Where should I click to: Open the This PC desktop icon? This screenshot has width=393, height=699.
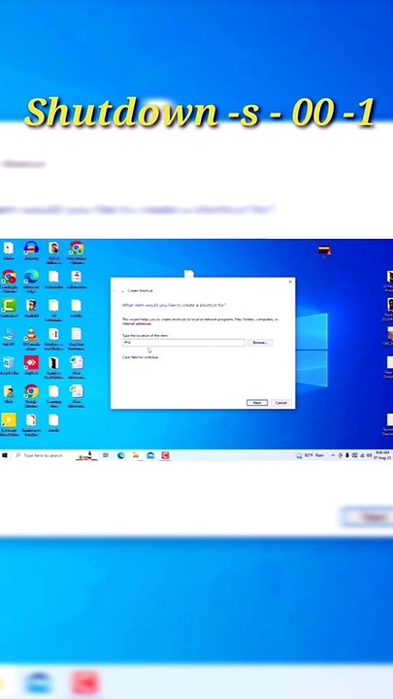[9, 337]
